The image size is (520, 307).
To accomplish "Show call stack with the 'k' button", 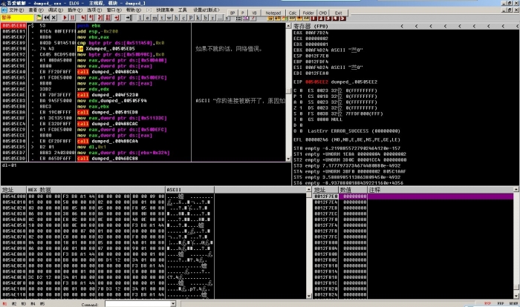I will (x=198, y=18).
